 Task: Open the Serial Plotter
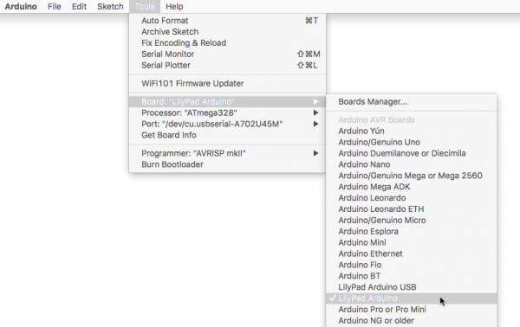click(227, 65)
